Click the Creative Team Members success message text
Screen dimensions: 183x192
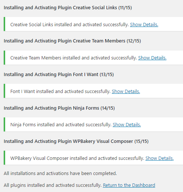(74, 58)
